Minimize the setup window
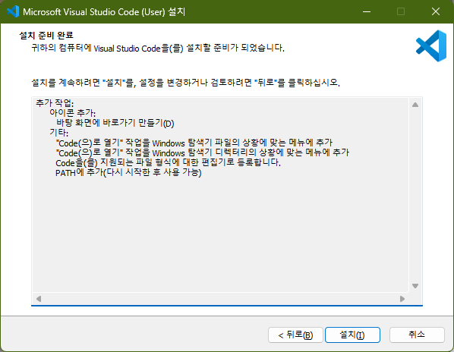Image resolution: width=454 pixels, height=352 pixels. 367,11
